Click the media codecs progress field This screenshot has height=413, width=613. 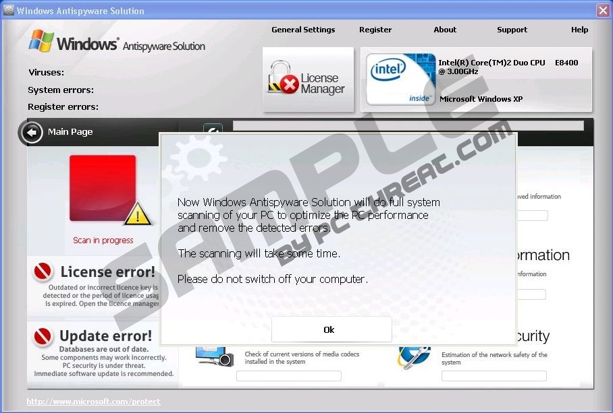click(289, 376)
